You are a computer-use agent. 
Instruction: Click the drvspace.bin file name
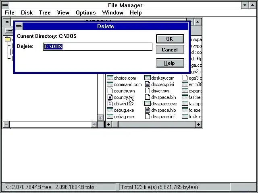point(164,97)
